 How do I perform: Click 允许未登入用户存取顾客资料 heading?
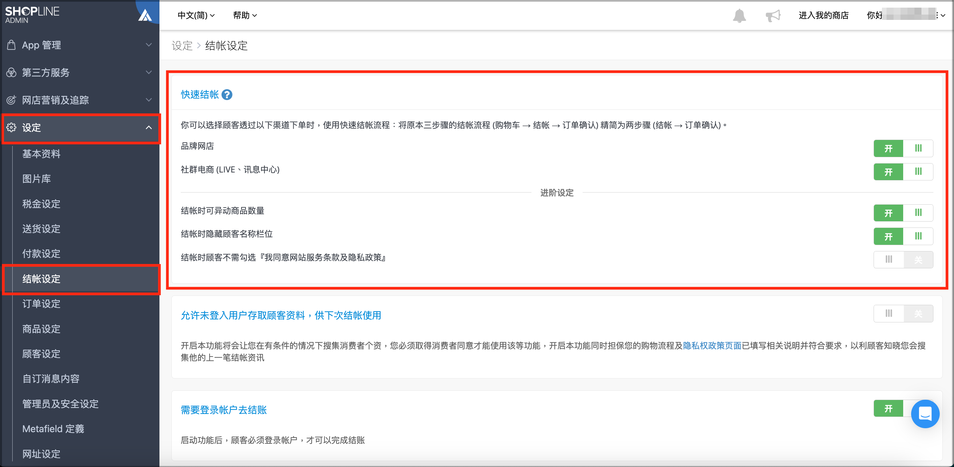pos(281,315)
